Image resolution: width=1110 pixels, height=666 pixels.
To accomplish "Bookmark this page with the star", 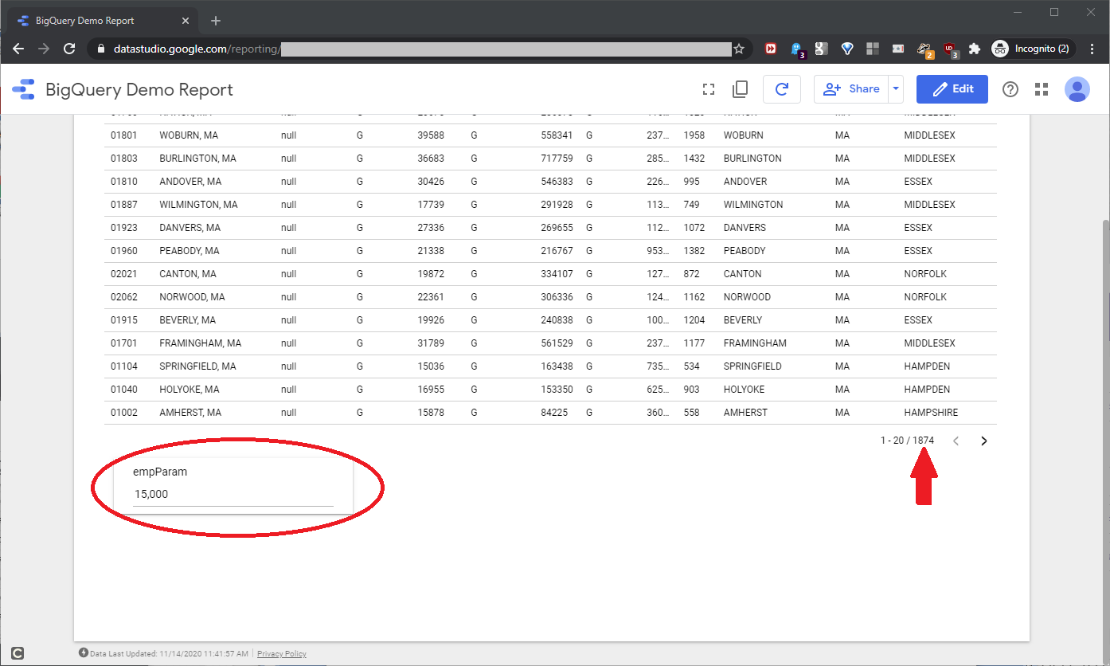I will point(739,49).
